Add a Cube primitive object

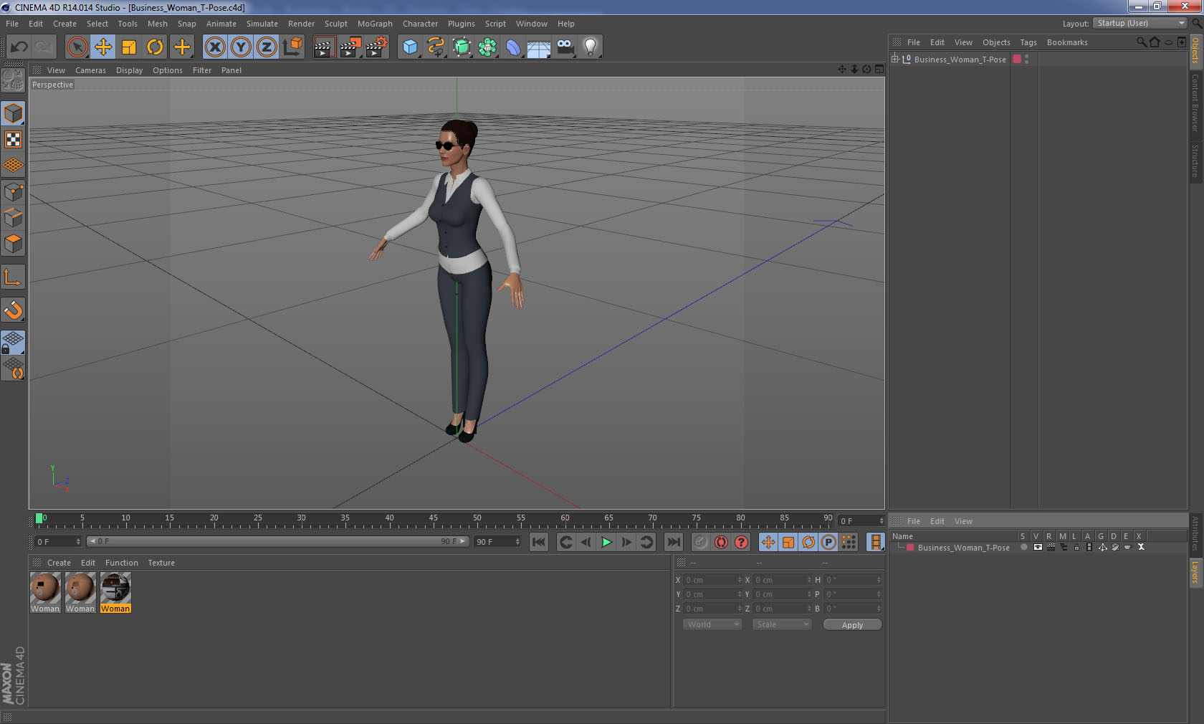[410, 47]
